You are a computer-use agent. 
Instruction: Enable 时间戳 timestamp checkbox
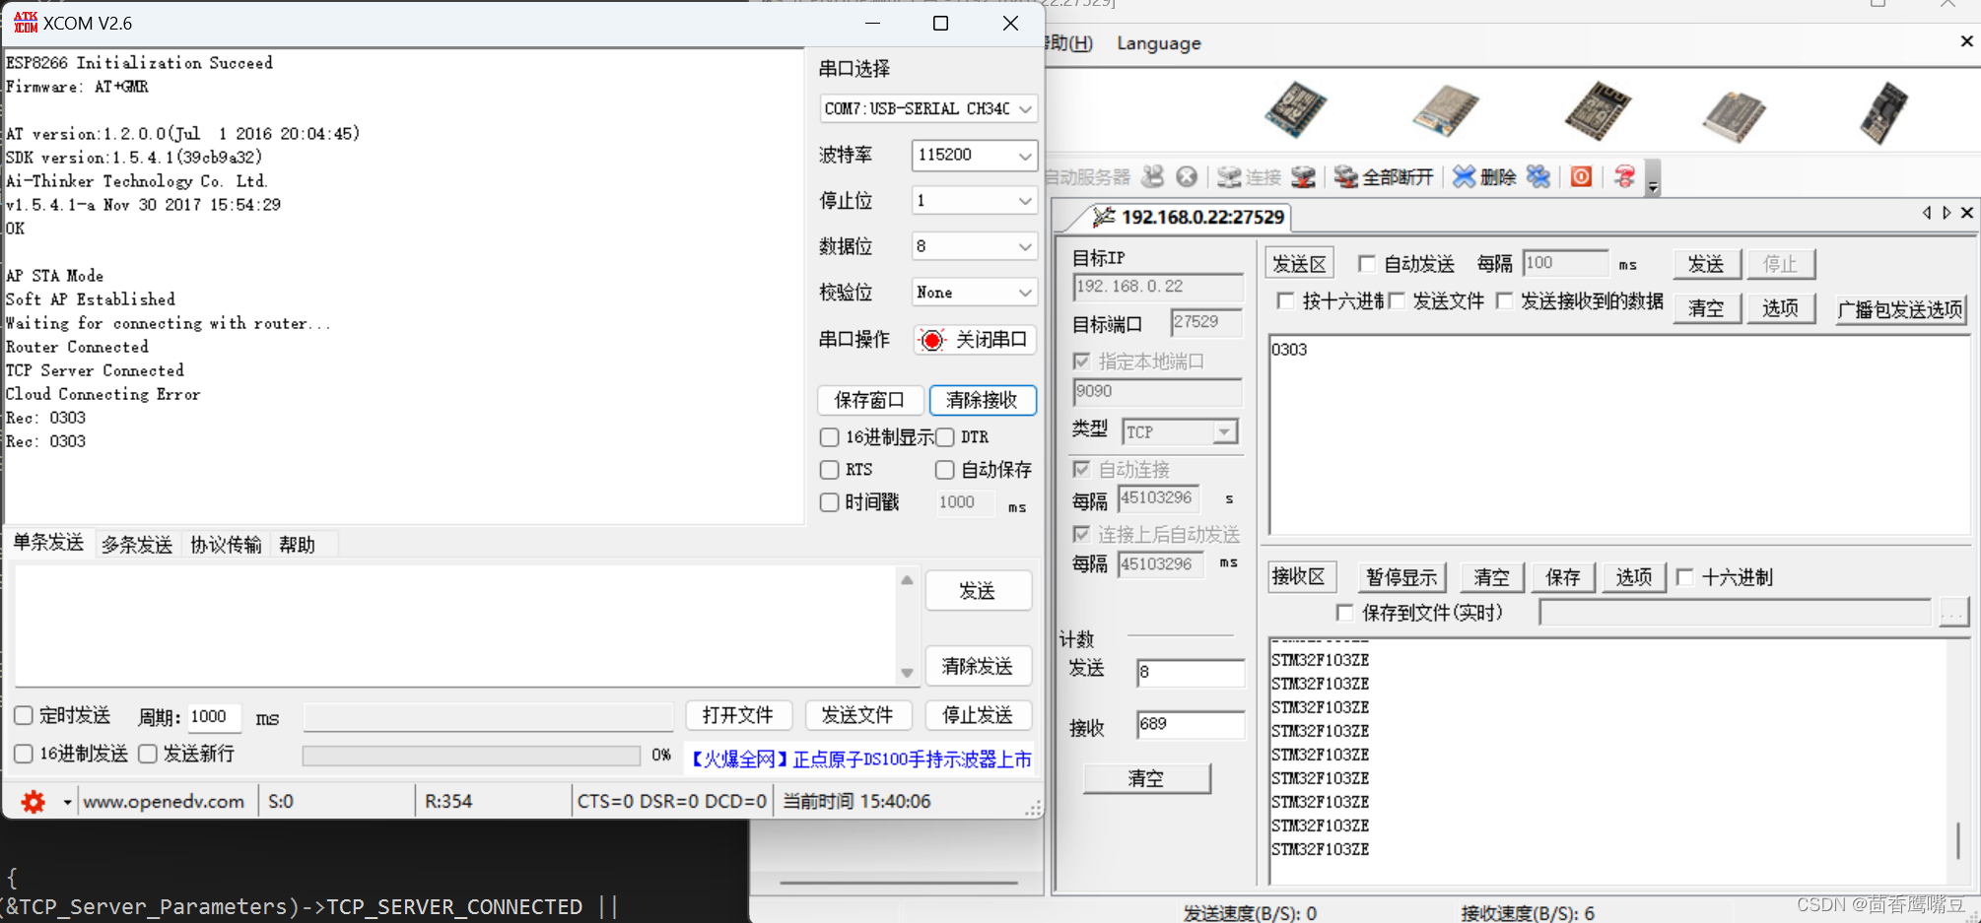(830, 502)
